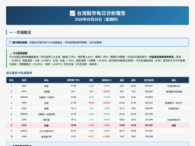
Task: Click stock name 友達 in table
Action: [x=46, y=103]
